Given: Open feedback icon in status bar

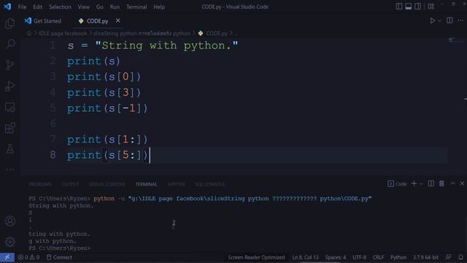Looking at the screenshot, I should (448, 257).
